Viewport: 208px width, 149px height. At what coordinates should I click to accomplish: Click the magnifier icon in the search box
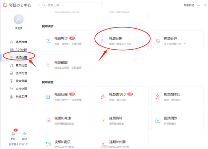44,5
